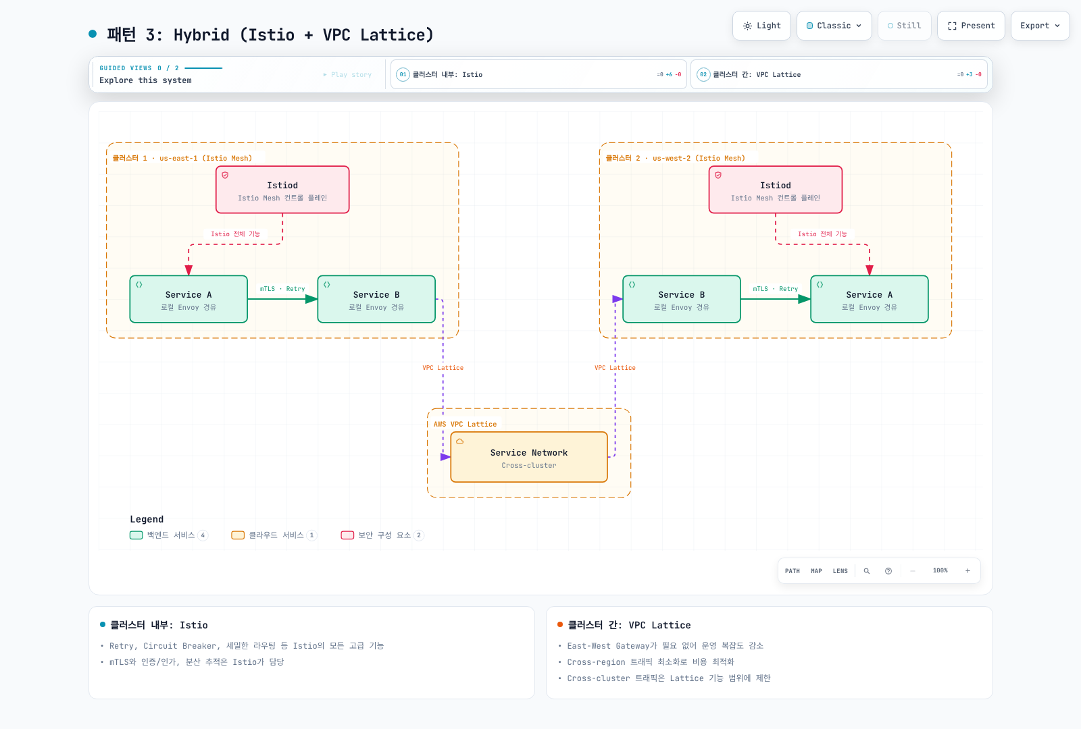The width and height of the screenshot is (1081, 729).
Task: Toggle 백엔드 서비스 legend filter
Action: click(169, 535)
